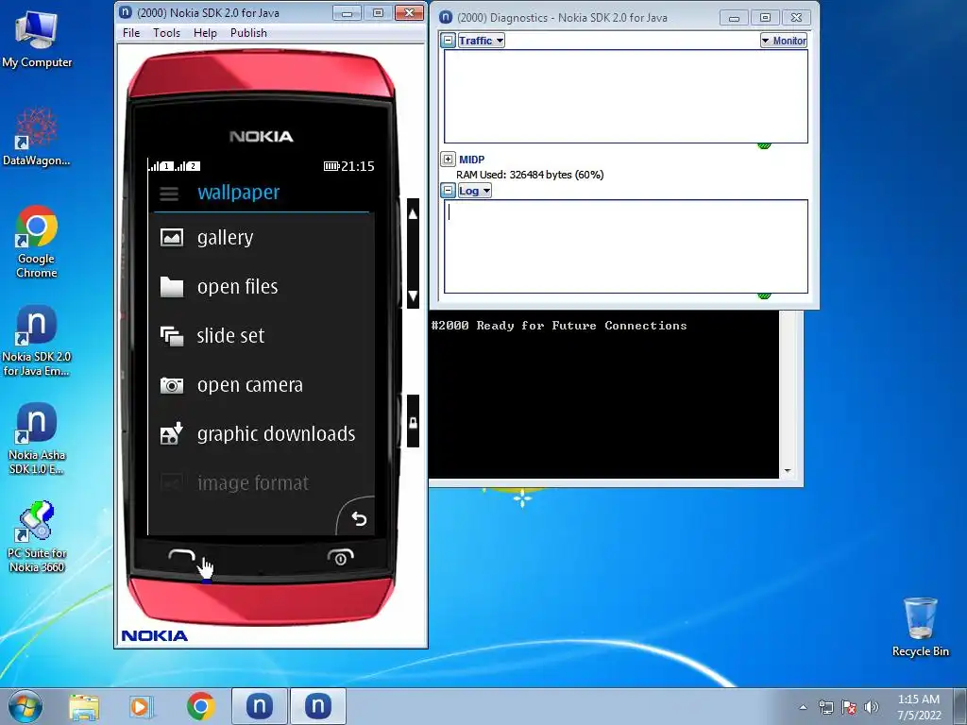Click the lock side key
This screenshot has width=967, height=725.
413,422
